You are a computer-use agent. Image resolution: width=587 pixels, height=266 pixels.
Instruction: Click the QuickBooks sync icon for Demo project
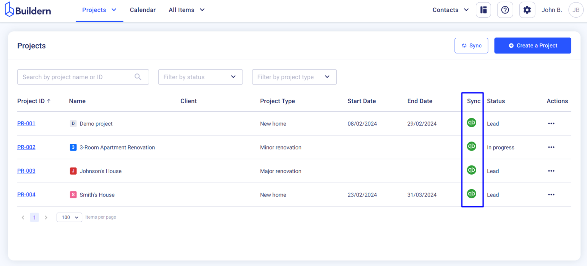click(x=472, y=122)
